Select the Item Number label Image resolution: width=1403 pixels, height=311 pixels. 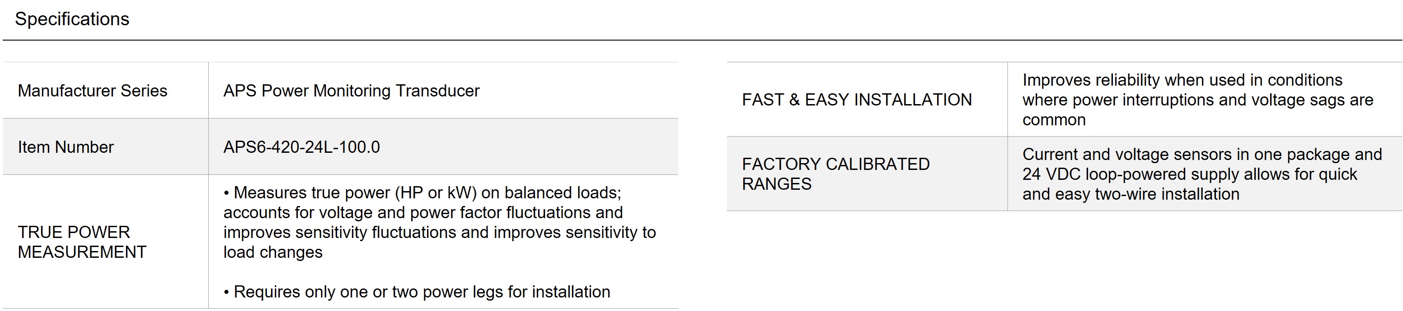pyautogui.click(x=66, y=147)
